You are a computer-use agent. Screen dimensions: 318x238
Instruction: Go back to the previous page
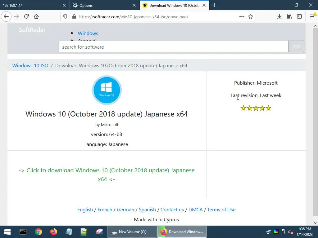[x=6, y=17]
